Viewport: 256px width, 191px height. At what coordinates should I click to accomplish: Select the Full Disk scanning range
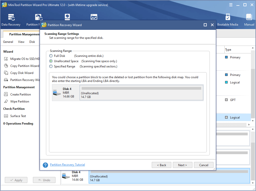pyautogui.click(x=51, y=56)
